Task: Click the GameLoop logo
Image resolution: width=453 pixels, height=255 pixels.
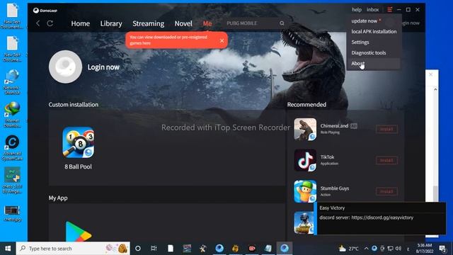Action: [45, 11]
